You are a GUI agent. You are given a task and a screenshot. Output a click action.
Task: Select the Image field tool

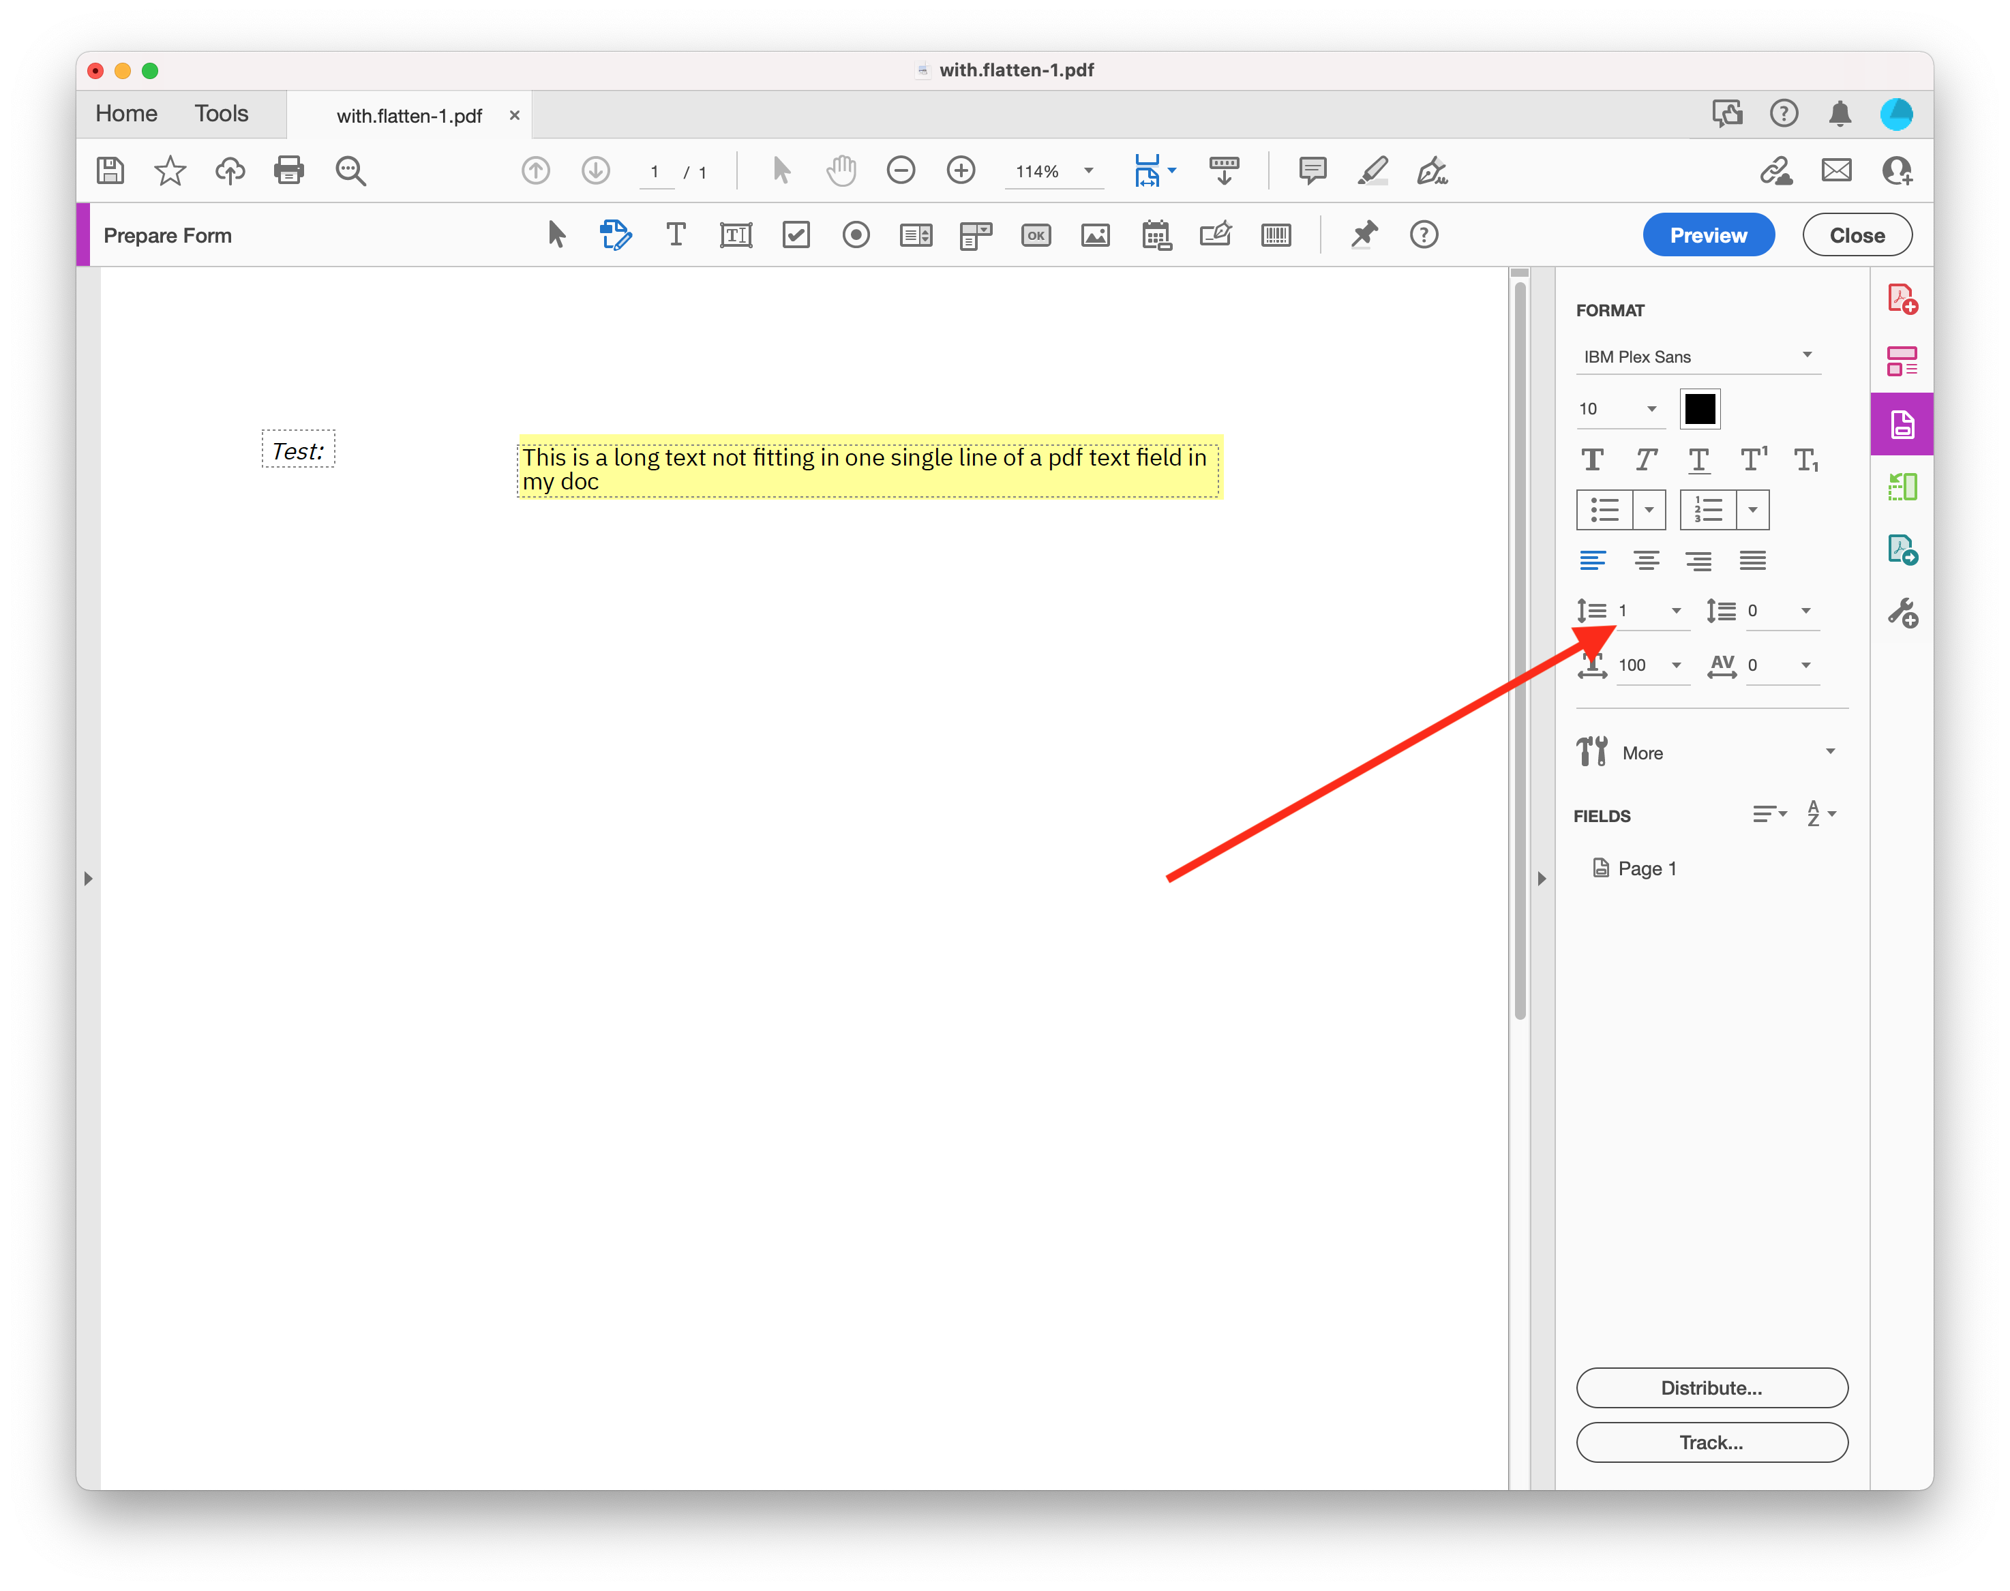click(x=1096, y=234)
